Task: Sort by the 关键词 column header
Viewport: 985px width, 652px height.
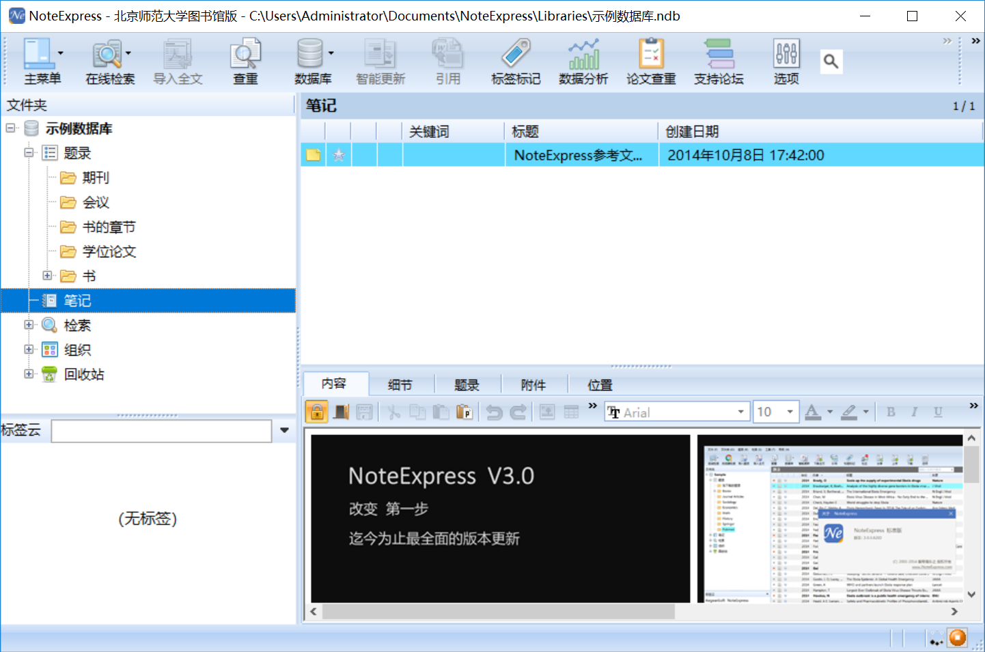Action: coord(454,131)
